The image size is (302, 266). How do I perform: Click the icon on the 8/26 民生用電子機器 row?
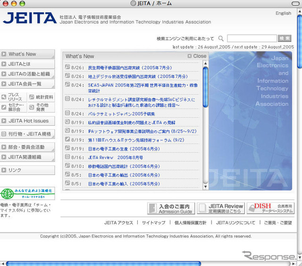pos(67,67)
